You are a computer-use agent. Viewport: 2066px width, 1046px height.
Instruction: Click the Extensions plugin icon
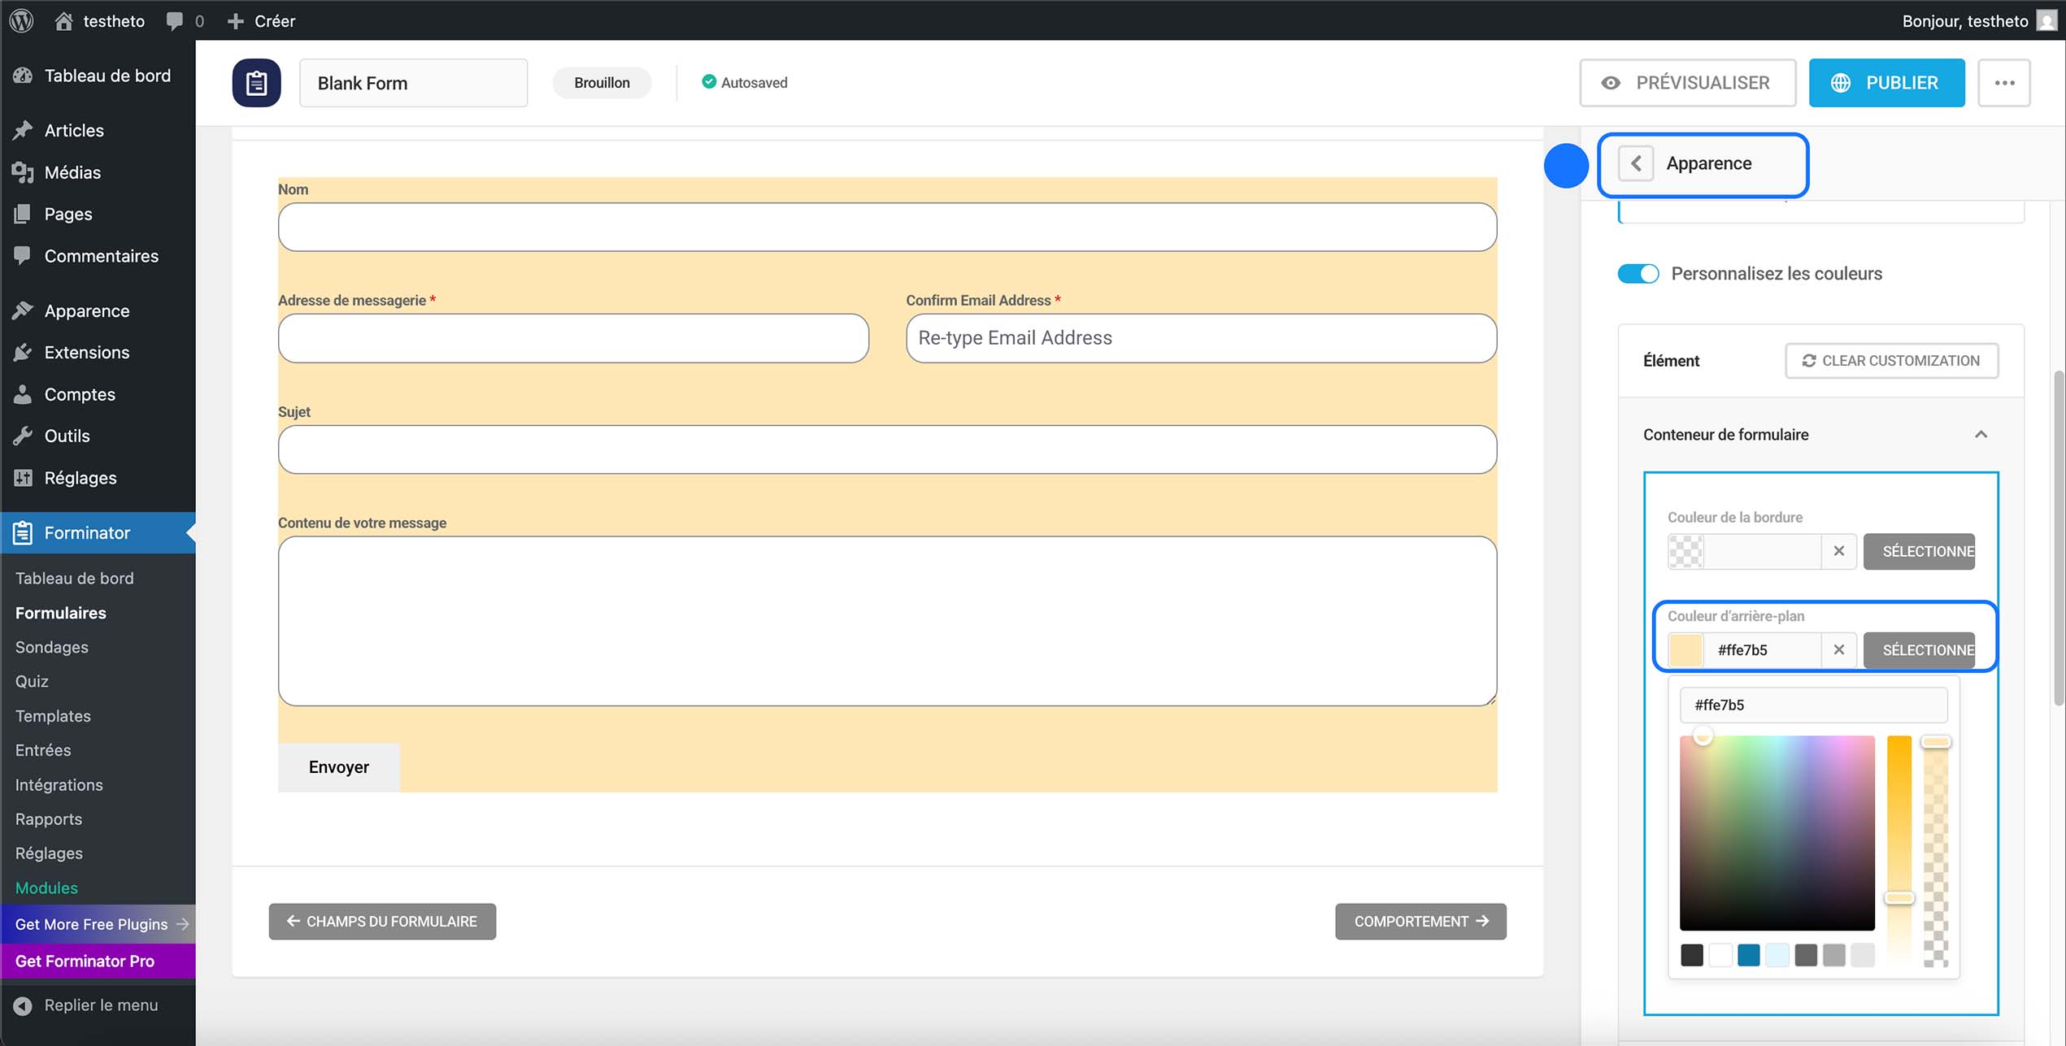22,353
